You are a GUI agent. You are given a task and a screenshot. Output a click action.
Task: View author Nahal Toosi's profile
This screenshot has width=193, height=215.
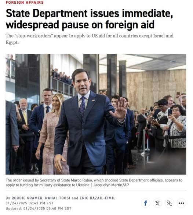[58, 198]
